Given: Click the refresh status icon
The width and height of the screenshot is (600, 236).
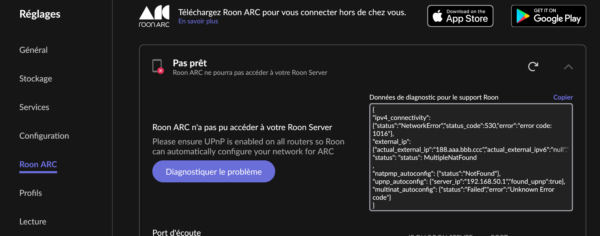Looking at the screenshot, I should coord(533,67).
